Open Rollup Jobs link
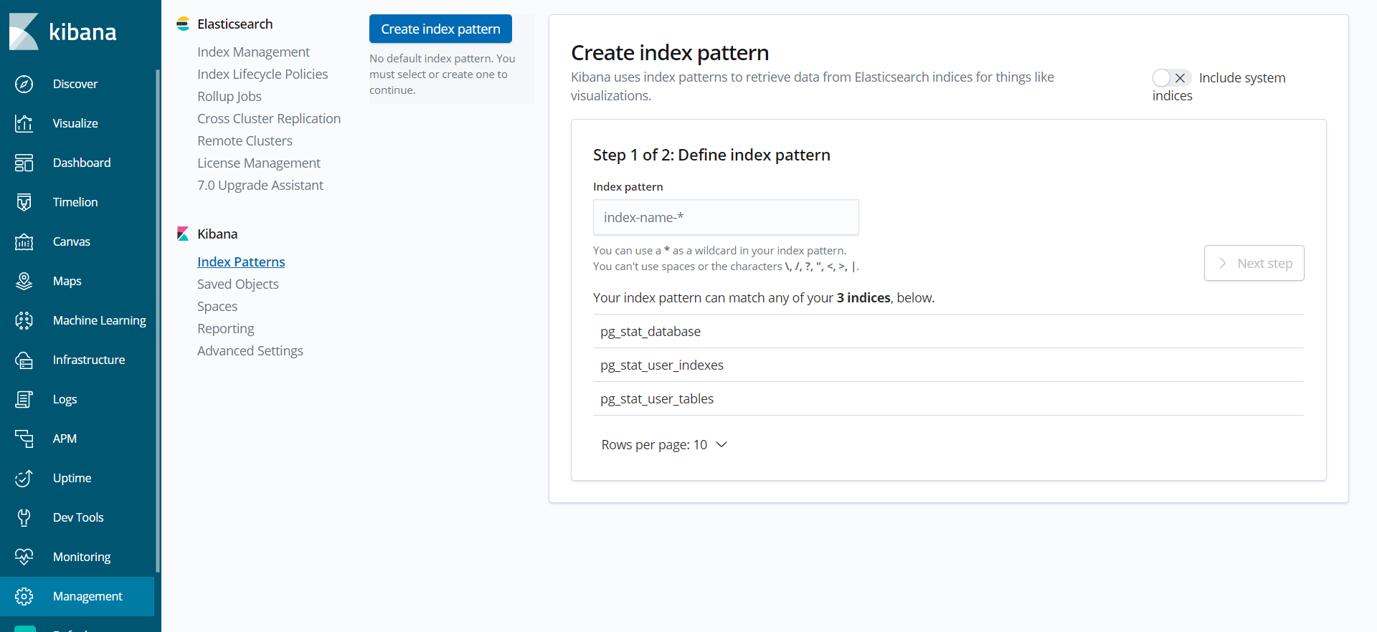Image resolution: width=1377 pixels, height=632 pixels. coord(229,96)
